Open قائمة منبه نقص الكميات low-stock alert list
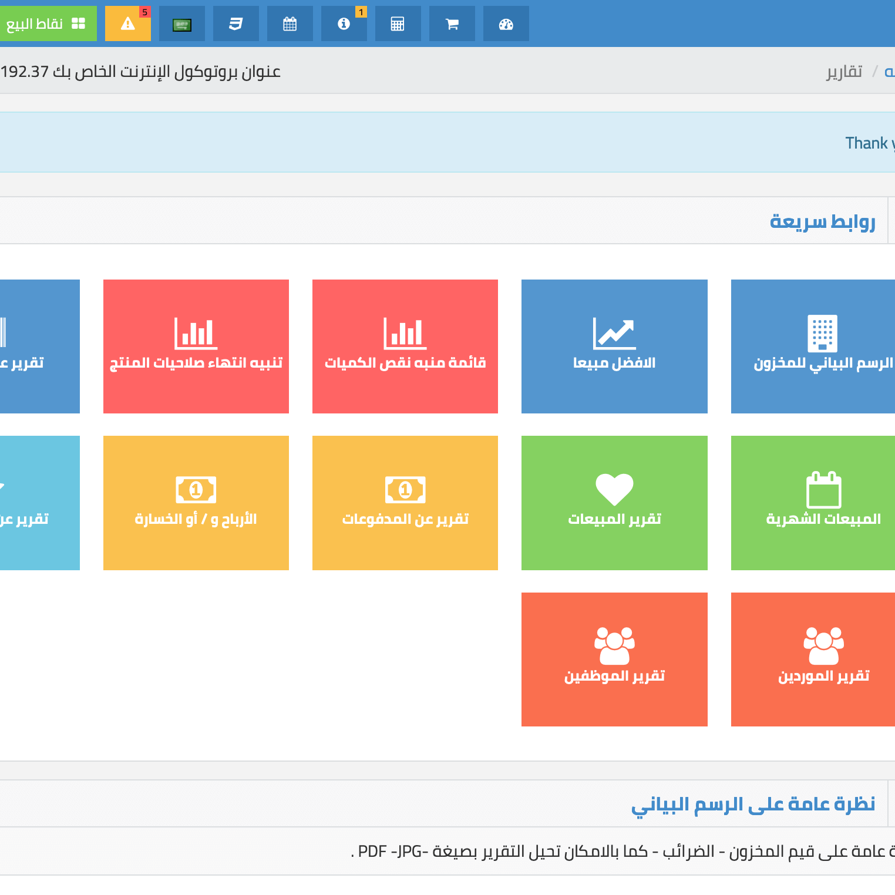Image resolution: width=895 pixels, height=895 pixels. click(405, 346)
